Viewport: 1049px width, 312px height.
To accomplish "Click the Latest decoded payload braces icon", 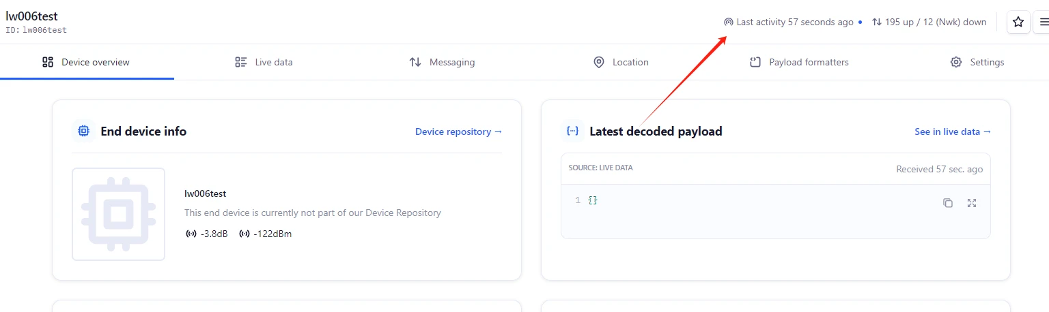I will [572, 131].
